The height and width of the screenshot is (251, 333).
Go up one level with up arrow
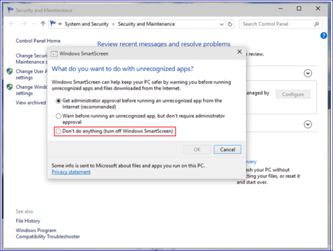[43, 23]
